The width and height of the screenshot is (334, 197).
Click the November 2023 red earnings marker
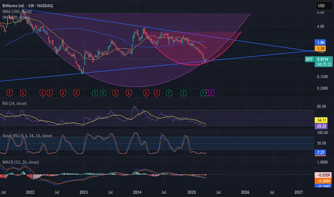[129, 93]
